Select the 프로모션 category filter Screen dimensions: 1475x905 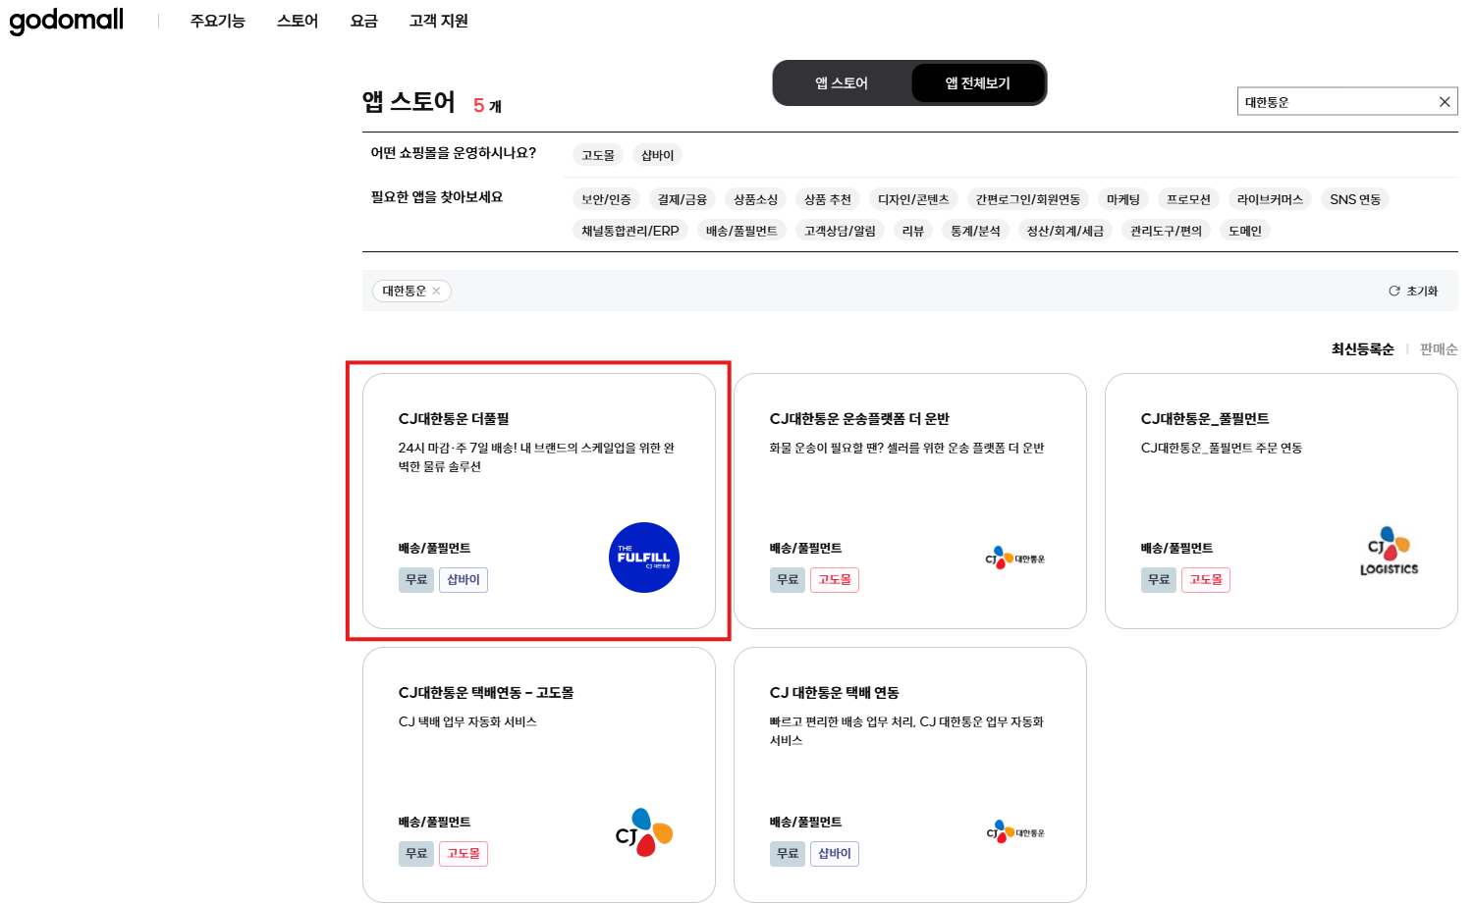1189,199
